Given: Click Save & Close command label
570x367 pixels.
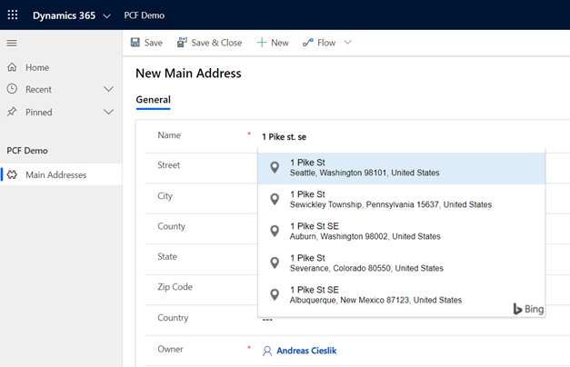Looking at the screenshot, I should click(x=216, y=43).
